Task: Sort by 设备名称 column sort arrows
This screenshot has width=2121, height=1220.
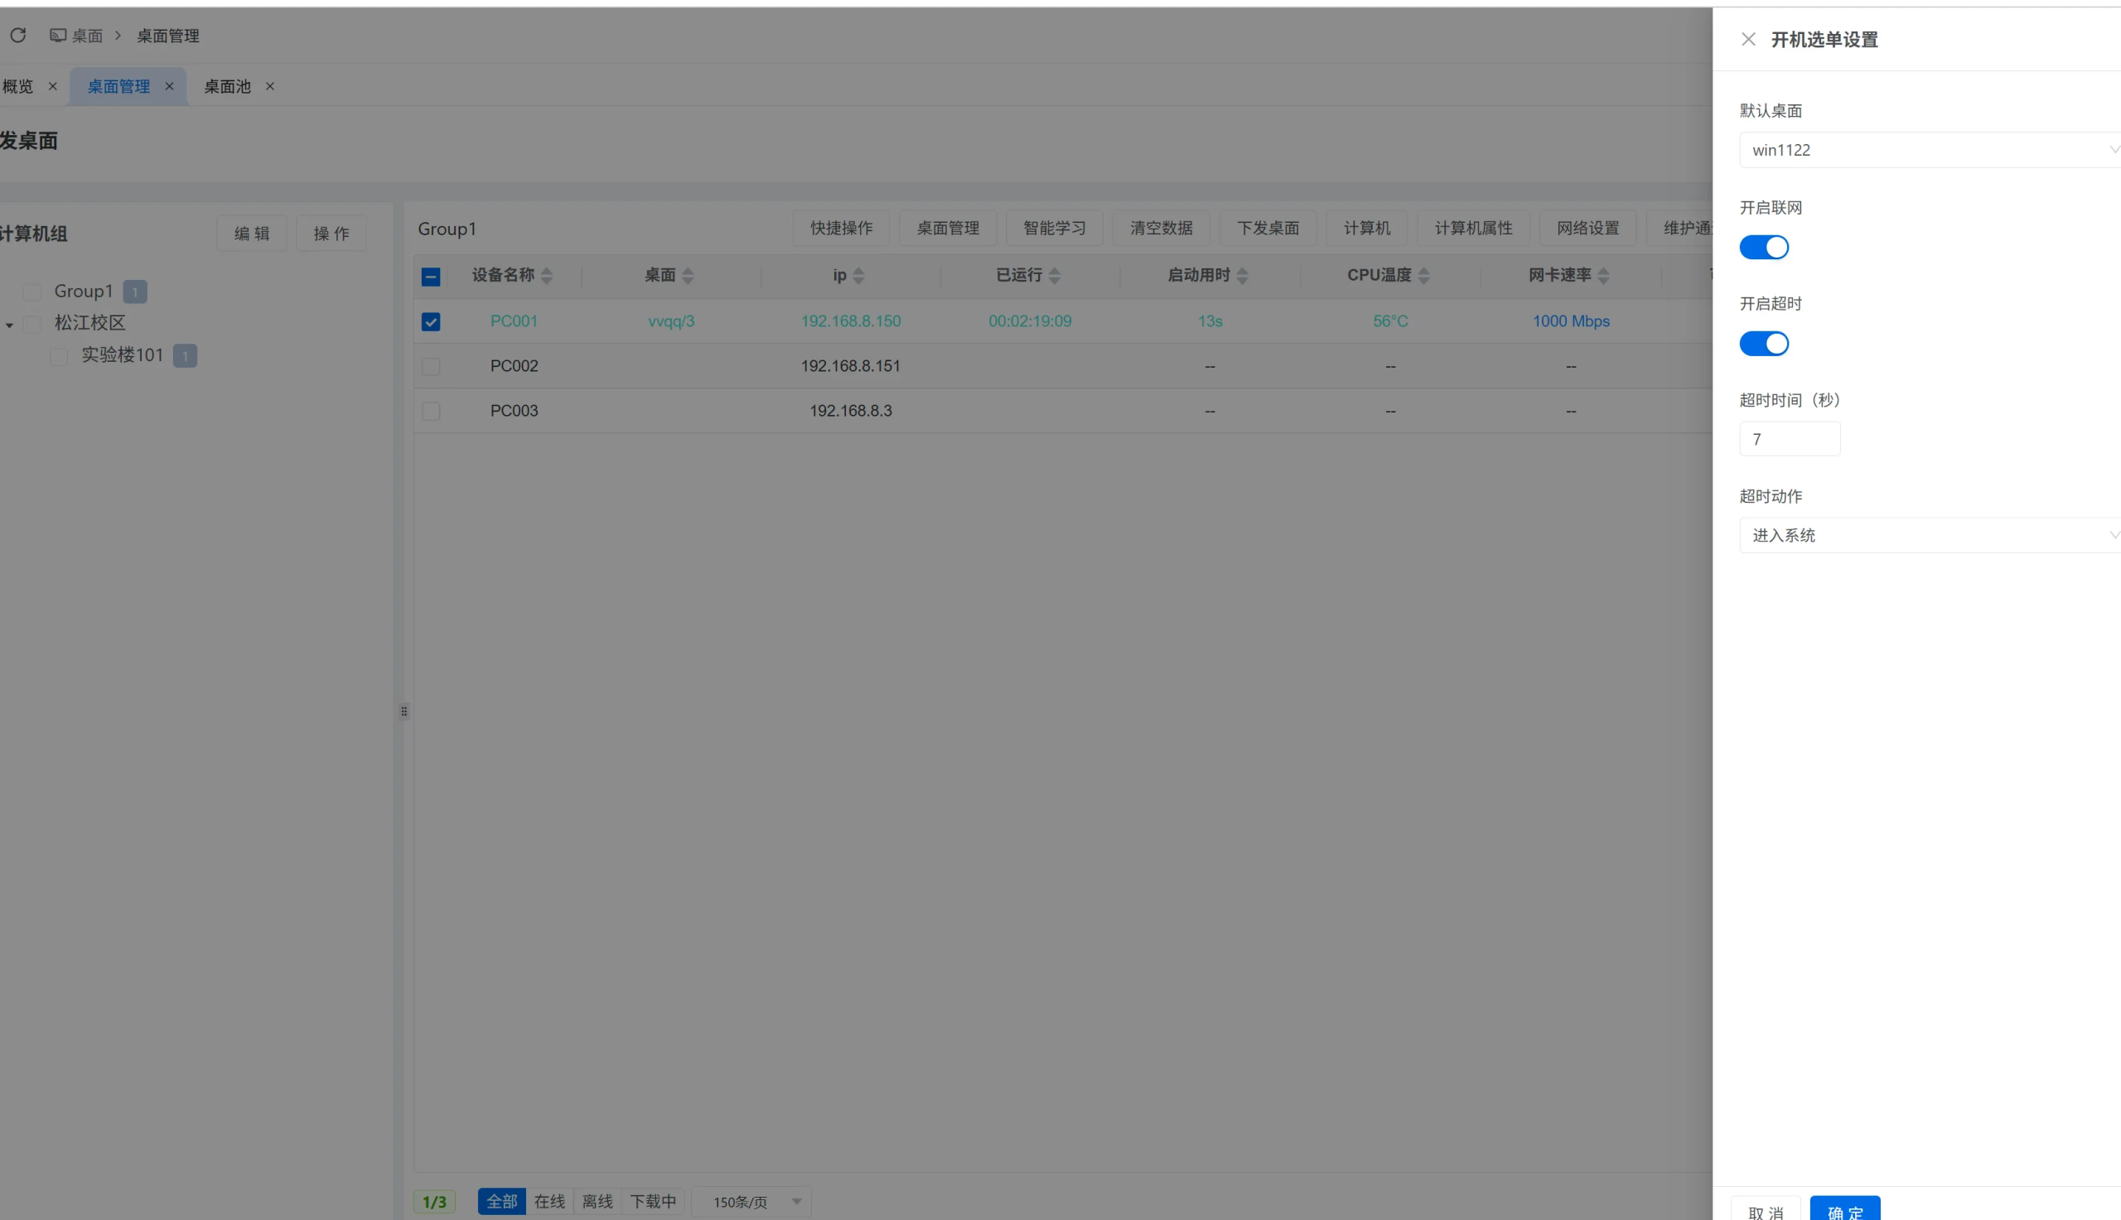Action: coord(547,276)
